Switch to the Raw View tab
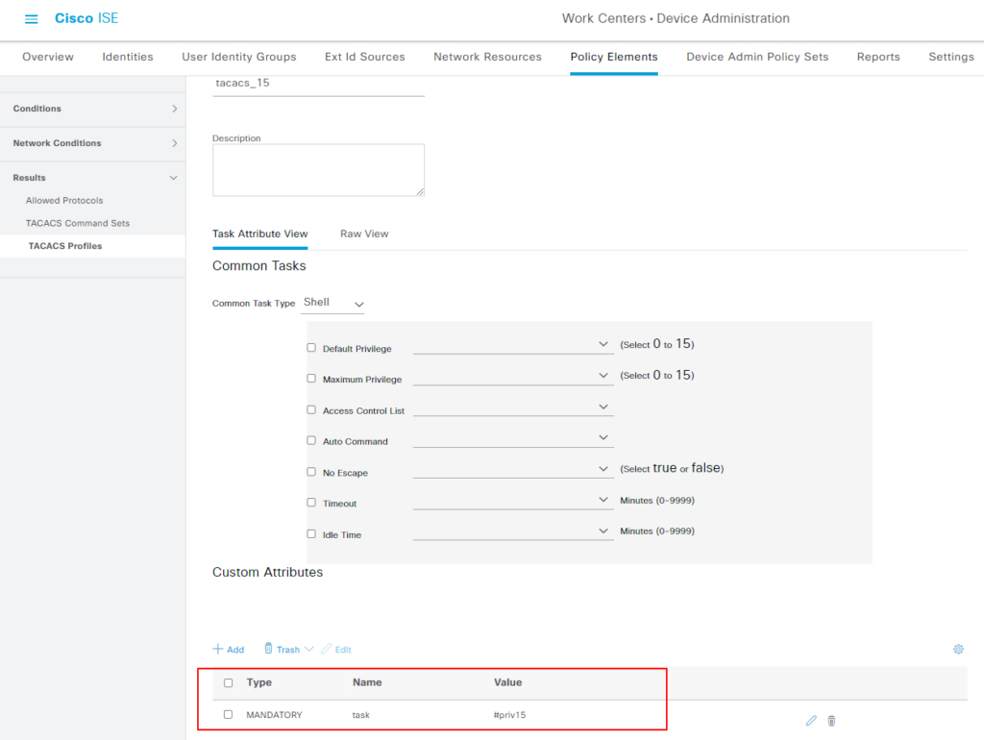Image resolution: width=984 pixels, height=740 pixels. (364, 234)
